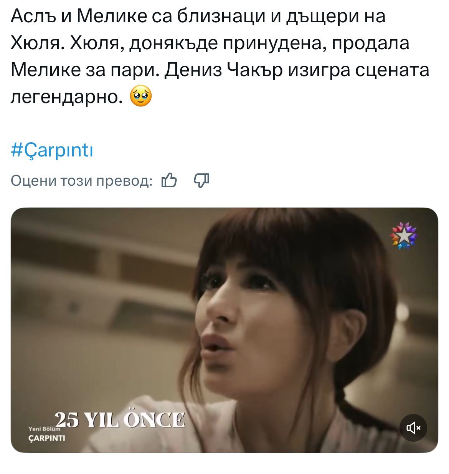Click the word "Аслъ" starting the post

point(33,16)
